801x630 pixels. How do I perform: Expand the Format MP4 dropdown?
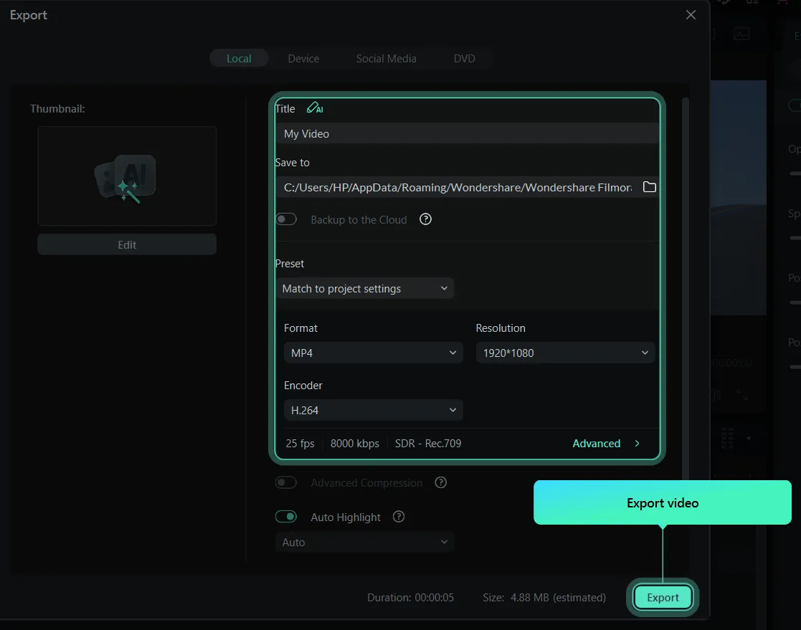pos(373,353)
